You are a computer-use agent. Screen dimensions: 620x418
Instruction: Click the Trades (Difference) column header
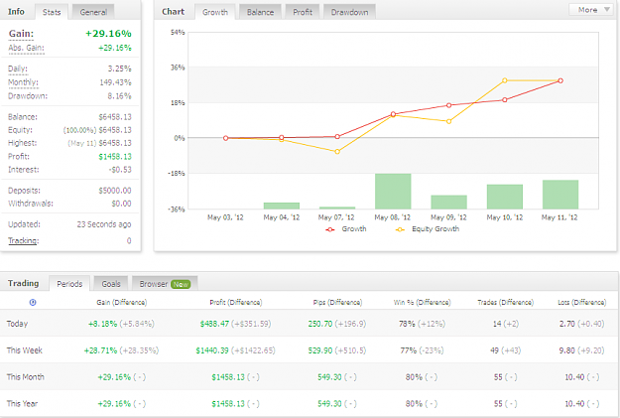click(505, 303)
